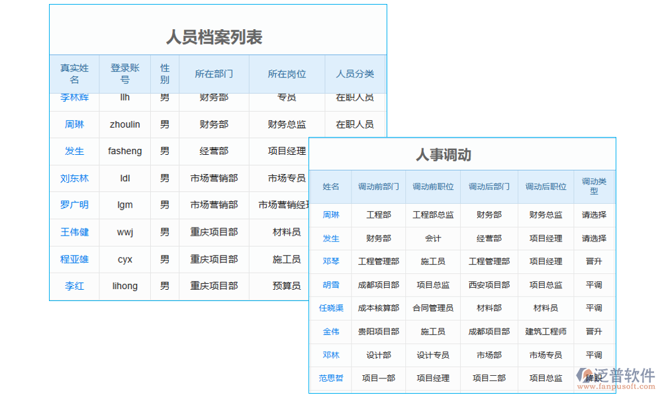
Task: Click 设计专员 cell in 邓林 row
Action: (x=433, y=355)
